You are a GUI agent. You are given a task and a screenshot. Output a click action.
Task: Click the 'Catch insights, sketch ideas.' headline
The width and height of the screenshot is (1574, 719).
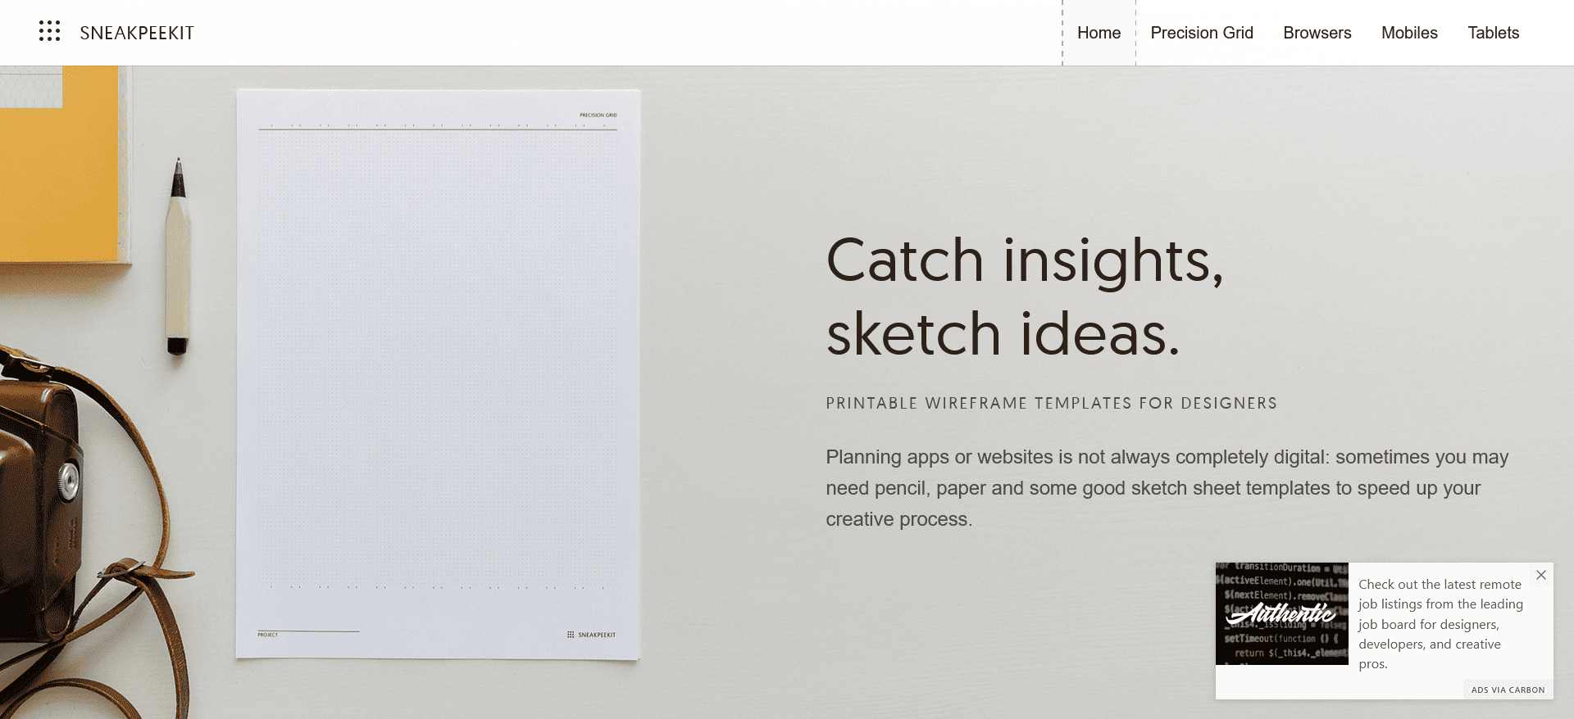pos(1025,296)
